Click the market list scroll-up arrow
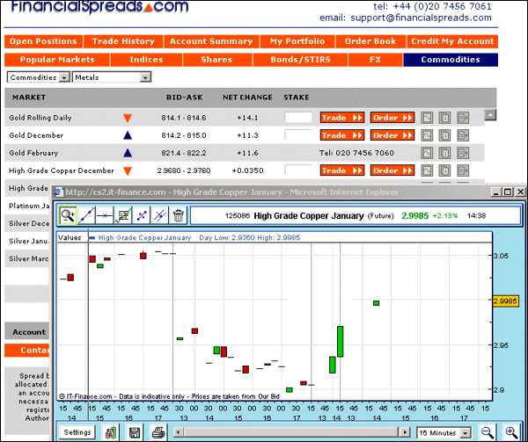 point(490,115)
